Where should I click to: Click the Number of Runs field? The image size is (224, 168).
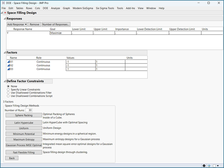29,110
